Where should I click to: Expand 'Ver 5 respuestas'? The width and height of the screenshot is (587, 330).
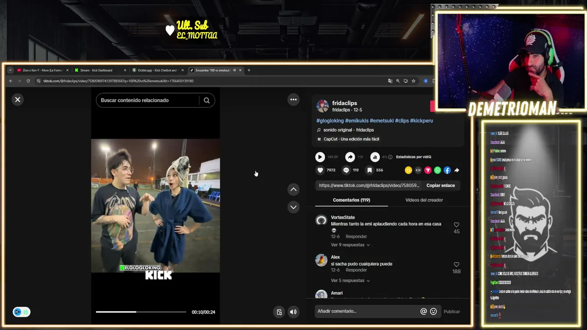point(350,280)
